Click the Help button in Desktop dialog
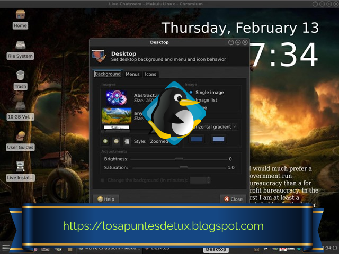The height and width of the screenshot is (254, 339). click(x=106, y=199)
